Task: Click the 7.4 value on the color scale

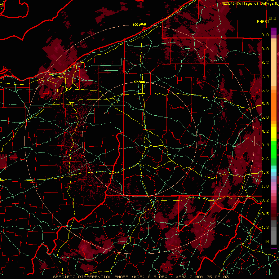Action: (265, 76)
